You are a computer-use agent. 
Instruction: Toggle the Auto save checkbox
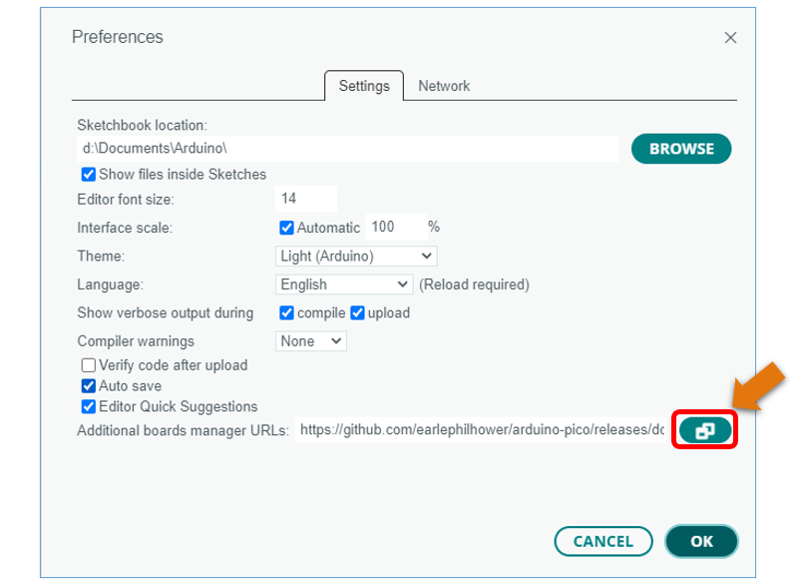(x=89, y=385)
